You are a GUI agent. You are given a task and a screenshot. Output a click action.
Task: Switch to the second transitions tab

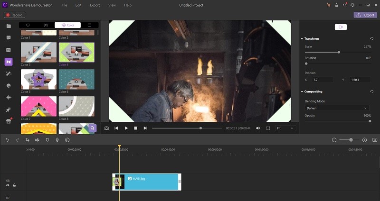point(46,25)
